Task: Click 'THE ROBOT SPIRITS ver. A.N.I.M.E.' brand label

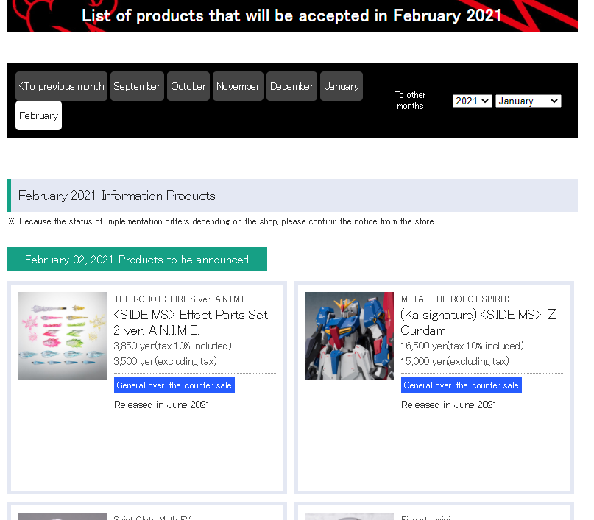Action: coord(181,299)
